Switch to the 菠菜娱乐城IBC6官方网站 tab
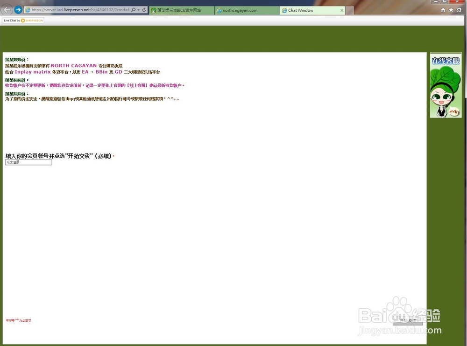 tap(182, 10)
